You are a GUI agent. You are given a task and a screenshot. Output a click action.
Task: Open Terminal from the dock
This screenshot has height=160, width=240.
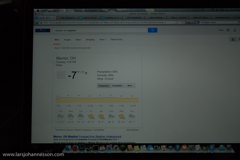pos(95,148)
